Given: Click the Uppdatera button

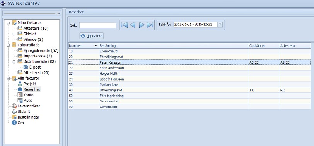Looking at the screenshot, I should 92,36.
